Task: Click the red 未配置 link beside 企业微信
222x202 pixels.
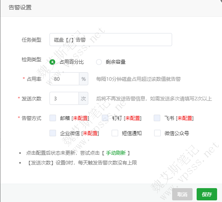Action: coord(90,133)
